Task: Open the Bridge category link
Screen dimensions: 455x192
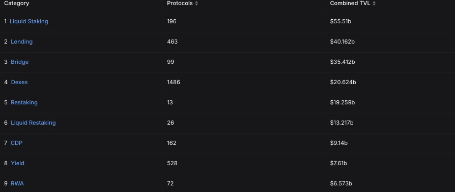Action: coord(19,62)
